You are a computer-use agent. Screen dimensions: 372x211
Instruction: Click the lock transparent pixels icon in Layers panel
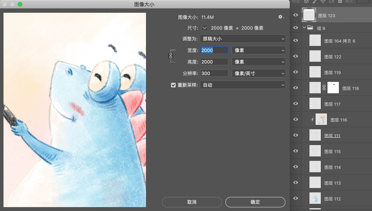(306, 1)
